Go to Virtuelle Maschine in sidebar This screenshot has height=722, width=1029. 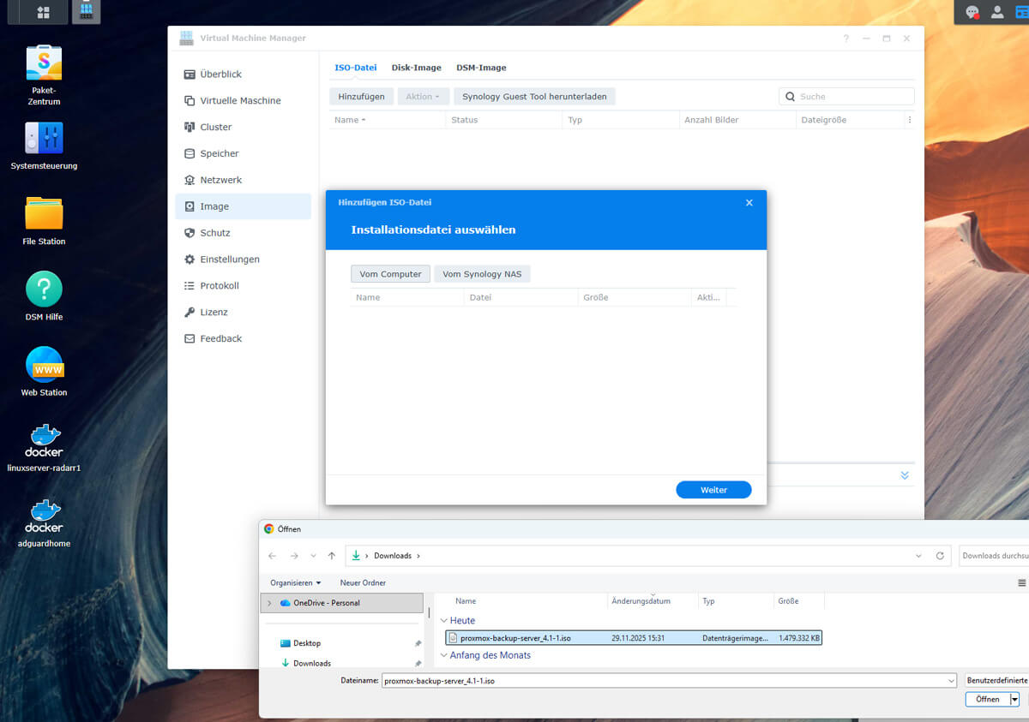[240, 100]
